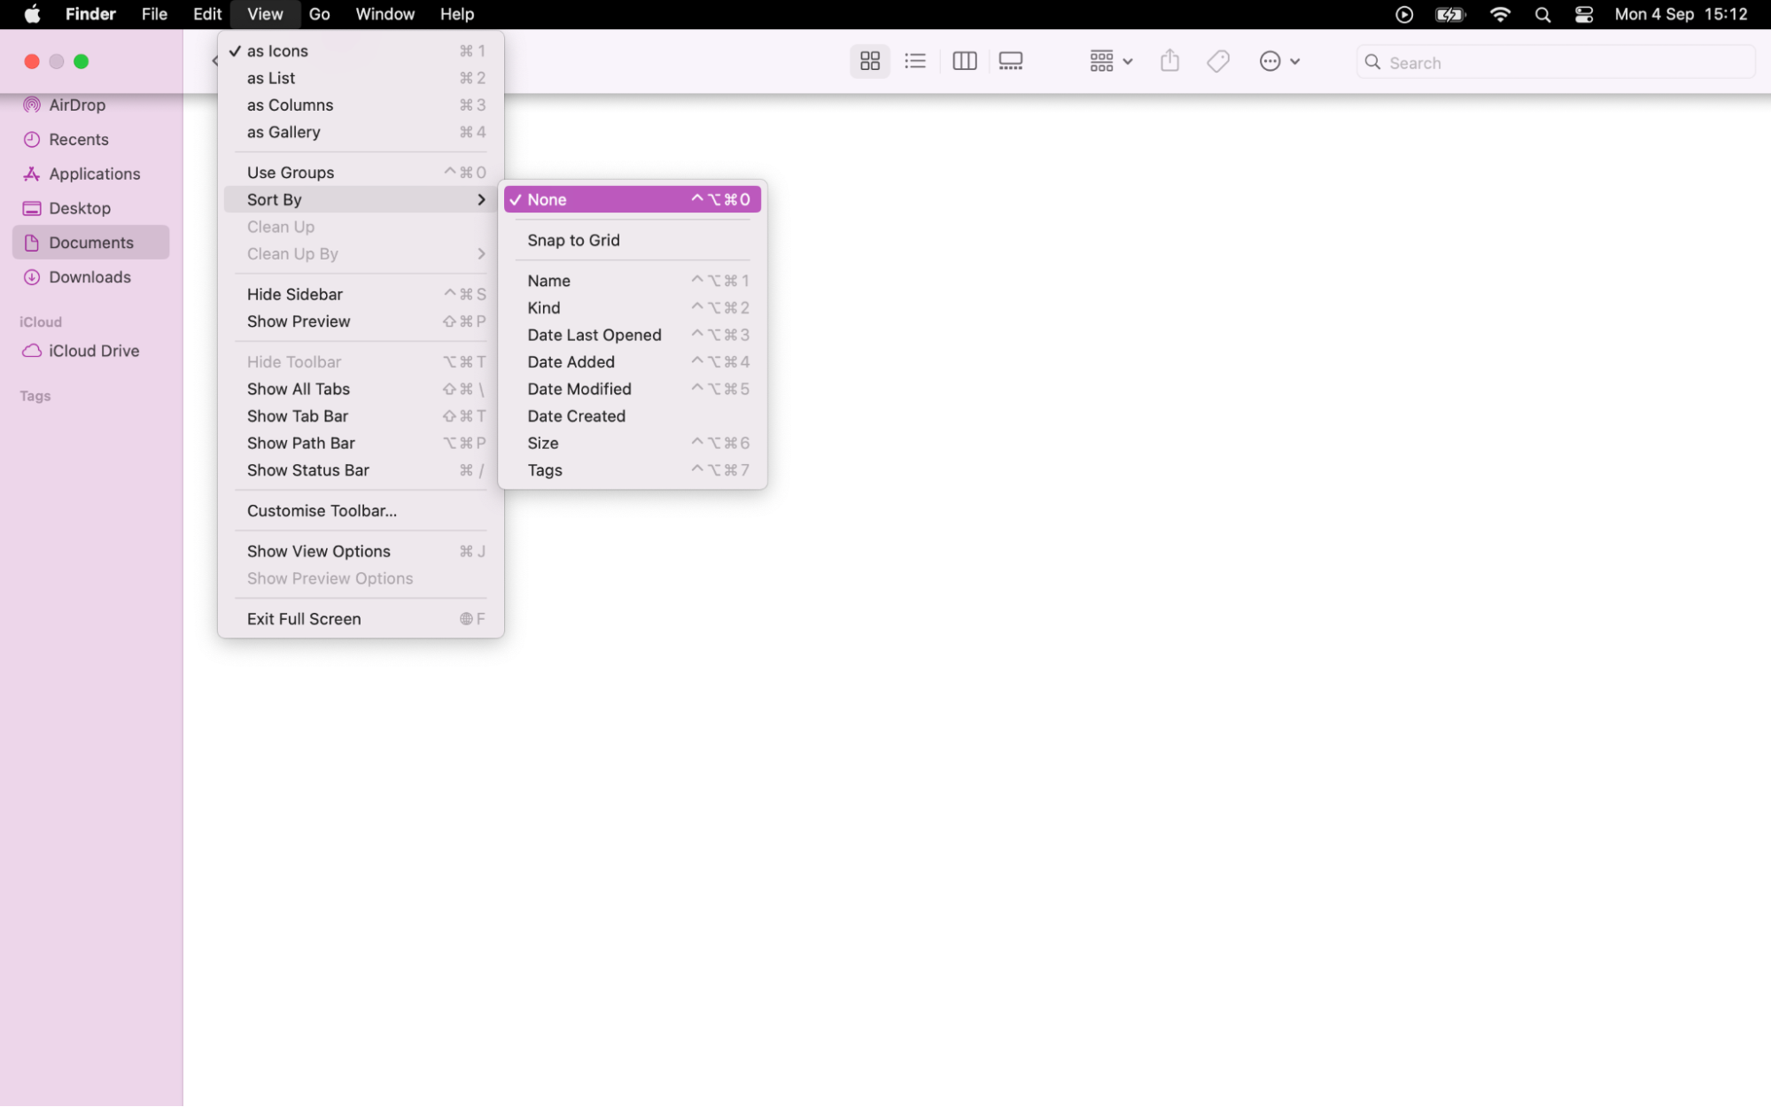Viewport: 1771px width, 1107px height.
Task: Toggle Use Groups in View menu
Action: pos(361,173)
